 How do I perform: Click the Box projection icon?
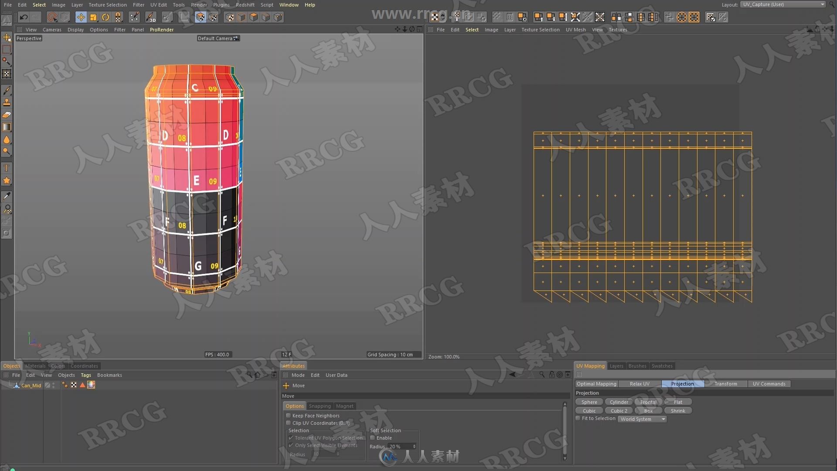coord(647,410)
